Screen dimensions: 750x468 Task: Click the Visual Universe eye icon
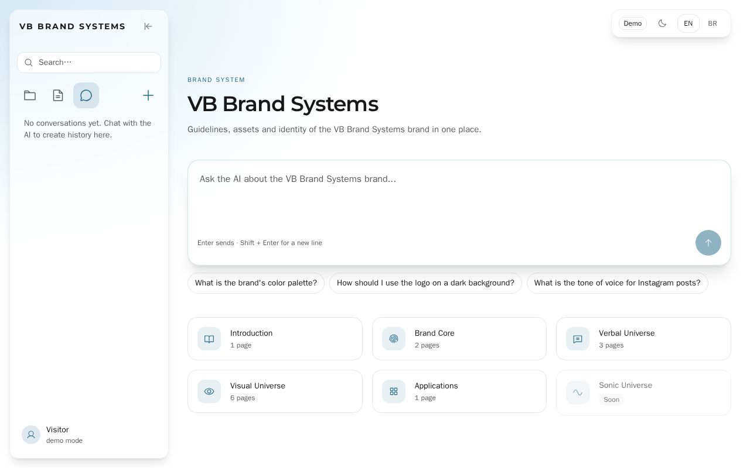(x=209, y=391)
